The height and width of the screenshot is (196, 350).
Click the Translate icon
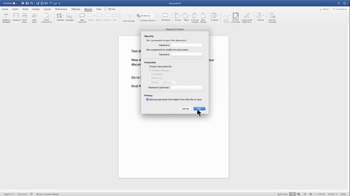[60, 16]
